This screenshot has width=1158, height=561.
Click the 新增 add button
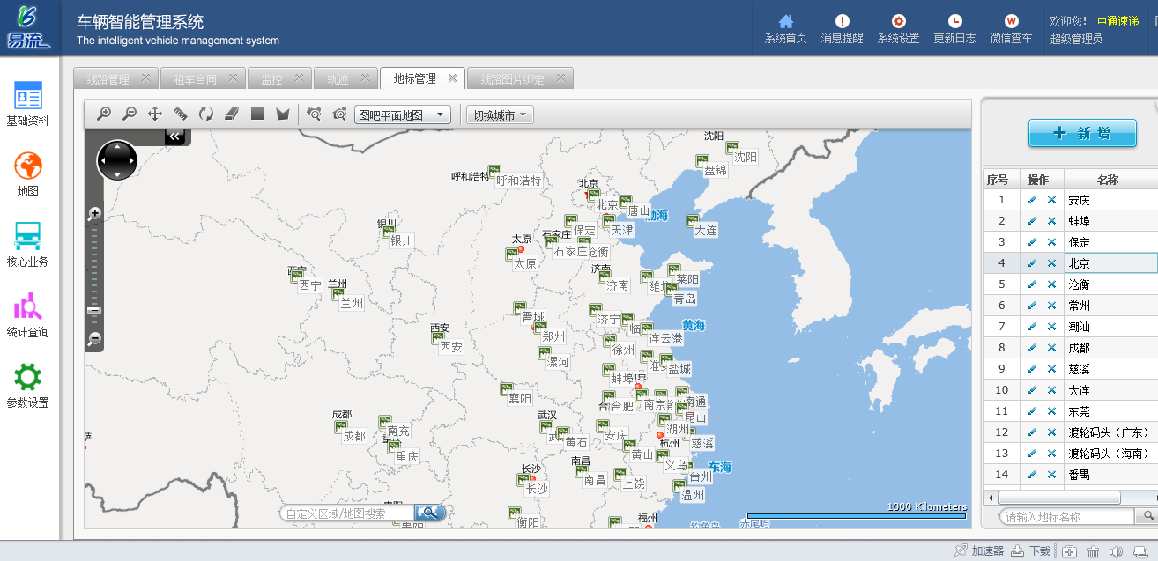pyautogui.click(x=1082, y=133)
